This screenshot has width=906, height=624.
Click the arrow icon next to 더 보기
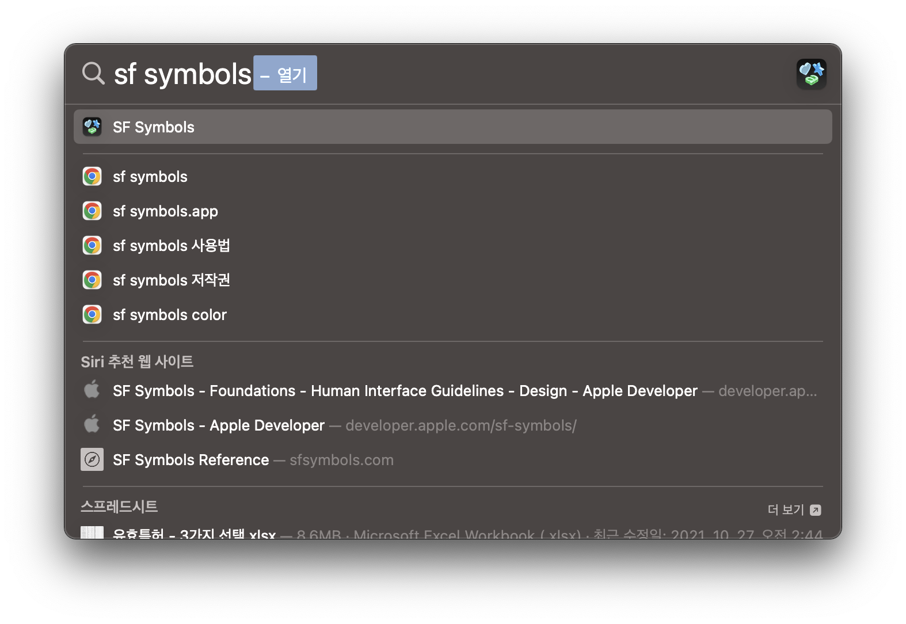pos(816,510)
